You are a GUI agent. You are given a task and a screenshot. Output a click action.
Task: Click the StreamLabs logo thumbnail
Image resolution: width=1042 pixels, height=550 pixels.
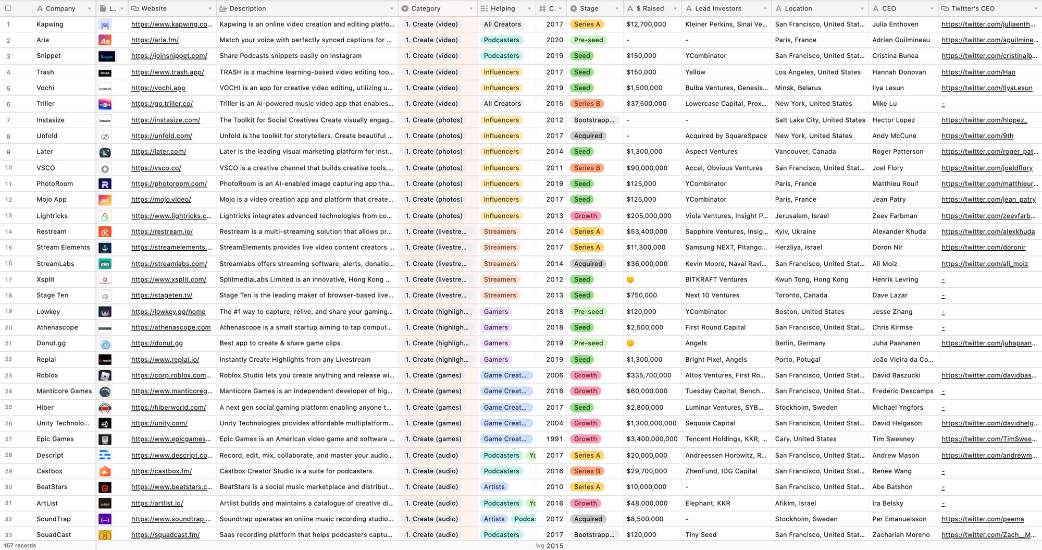[x=105, y=264]
